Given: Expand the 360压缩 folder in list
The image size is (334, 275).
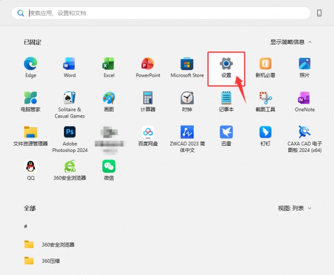Looking at the screenshot, I should point(42,261).
